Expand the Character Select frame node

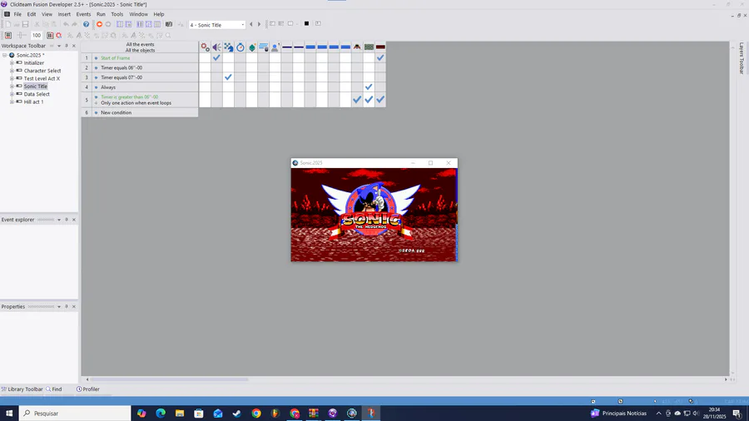[12, 71]
